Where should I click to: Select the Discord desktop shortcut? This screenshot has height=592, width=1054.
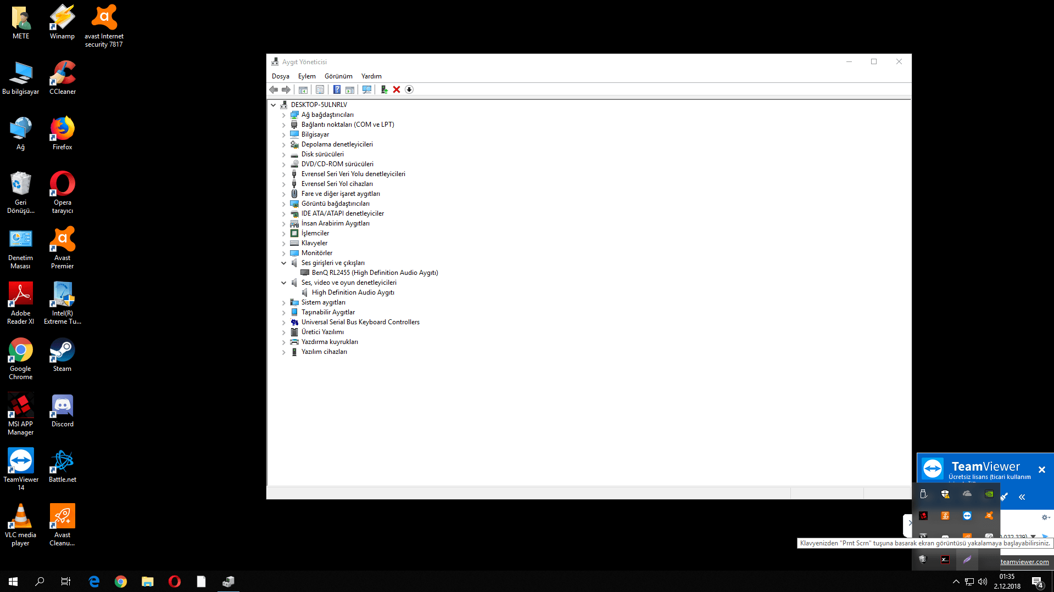point(62,411)
